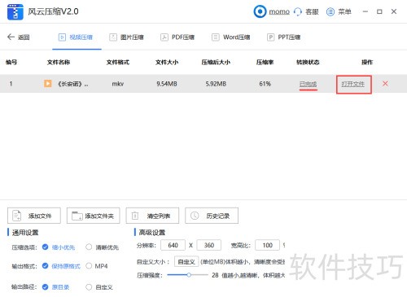
Task: Click the momo account name link
Action: 279,11
